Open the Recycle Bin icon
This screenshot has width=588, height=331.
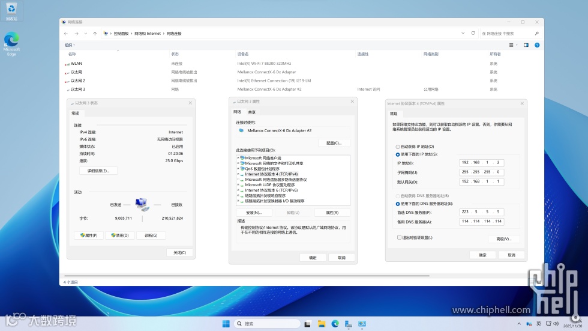(11, 11)
